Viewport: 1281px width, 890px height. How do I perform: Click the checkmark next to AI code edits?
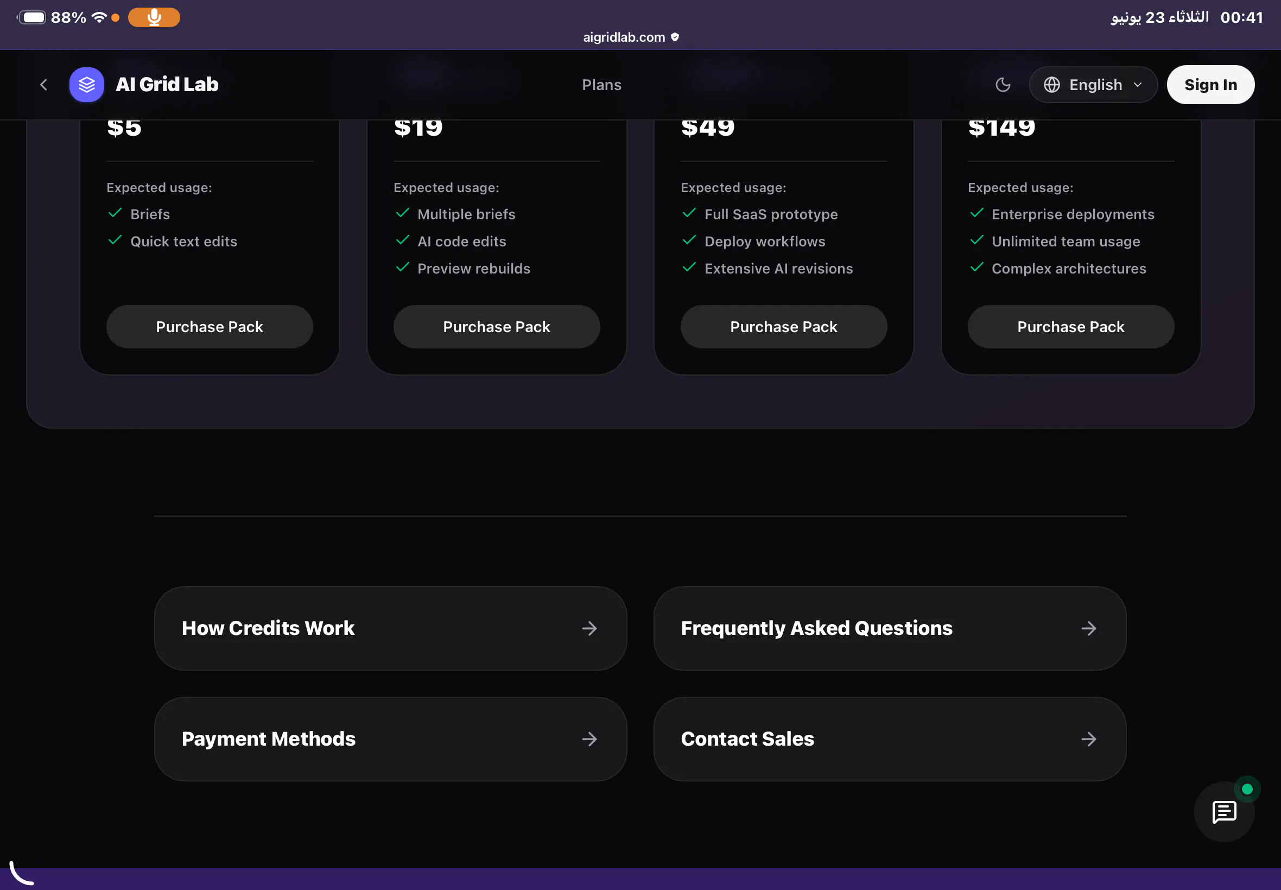tap(403, 240)
